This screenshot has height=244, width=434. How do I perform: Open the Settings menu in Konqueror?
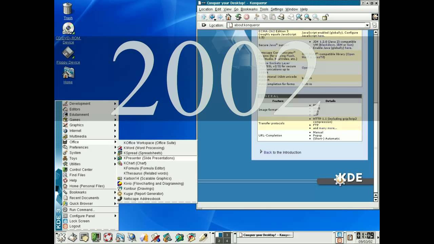(x=277, y=9)
